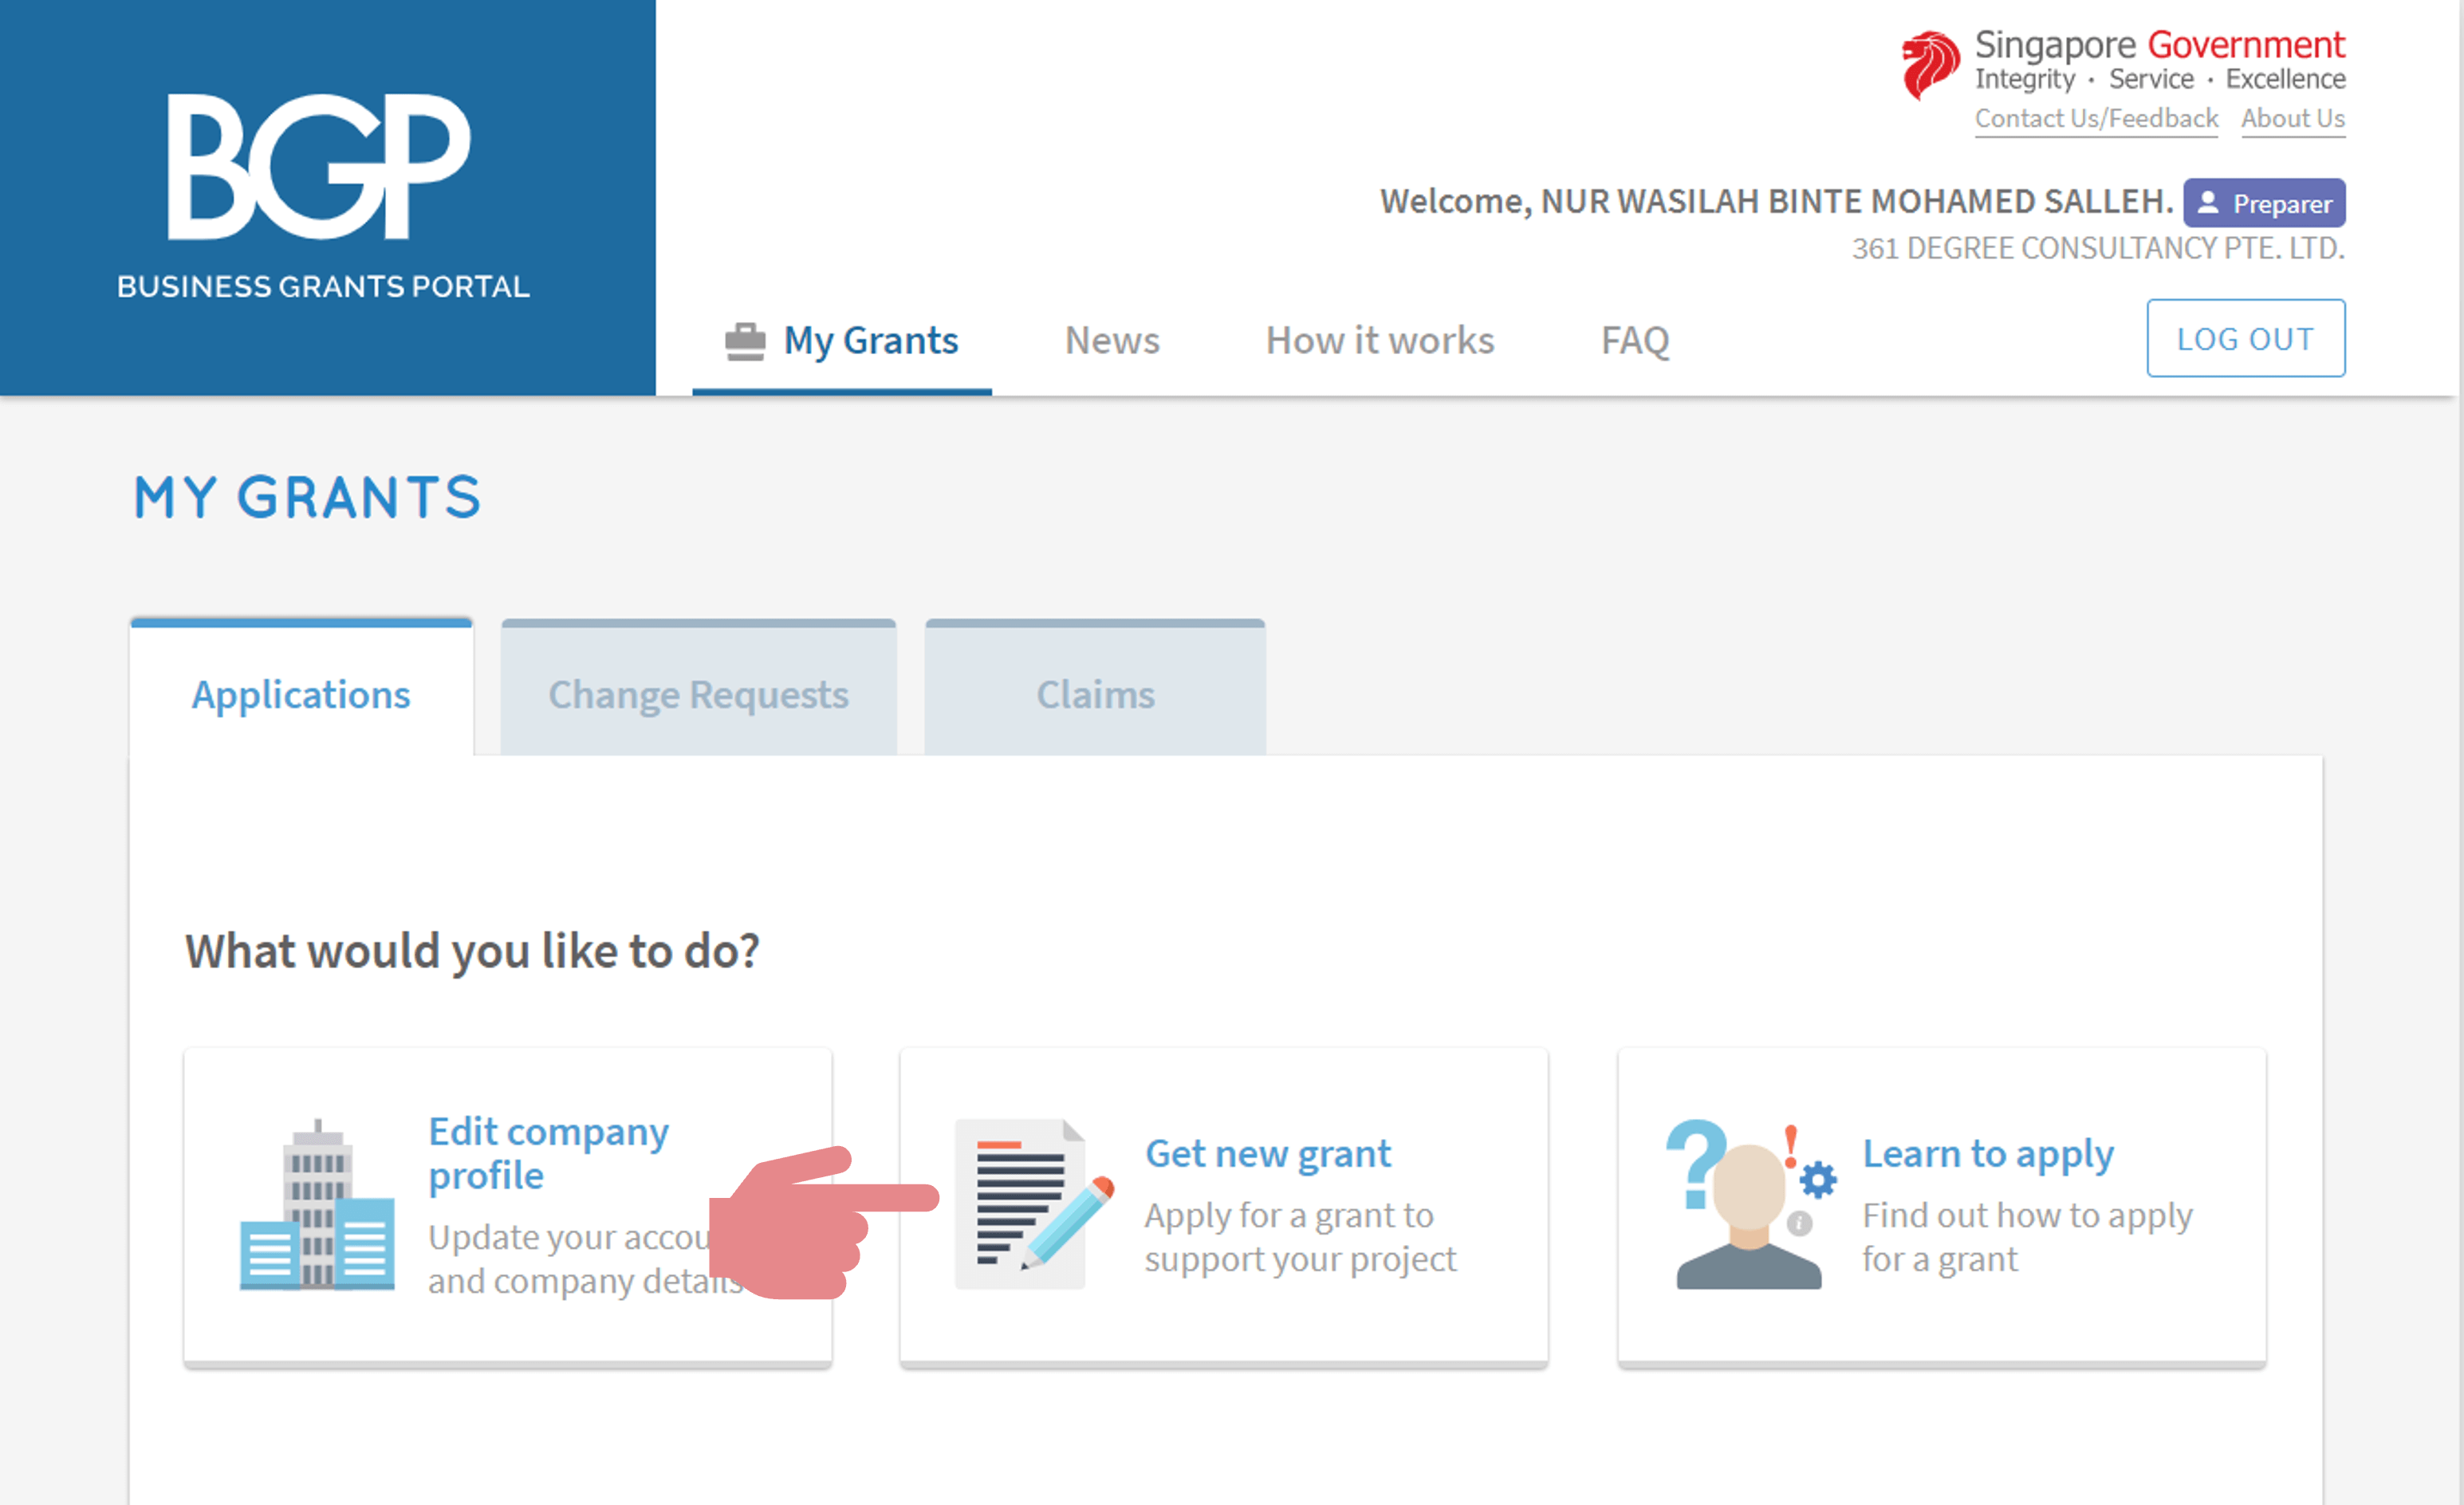Open the FAQ navigation item
Image resolution: width=2464 pixels, height=1505 pixels.
pyautogui.click(x=1635, y=341)
